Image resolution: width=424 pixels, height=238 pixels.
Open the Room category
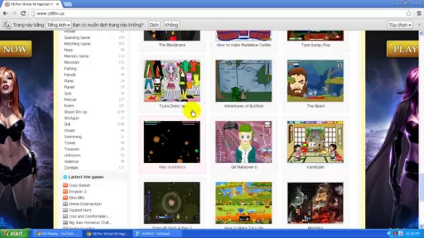pyautogui.click(x=69, y=106)
